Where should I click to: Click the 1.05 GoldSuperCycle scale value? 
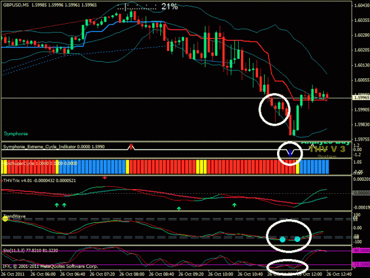click(x=358, y=162)
